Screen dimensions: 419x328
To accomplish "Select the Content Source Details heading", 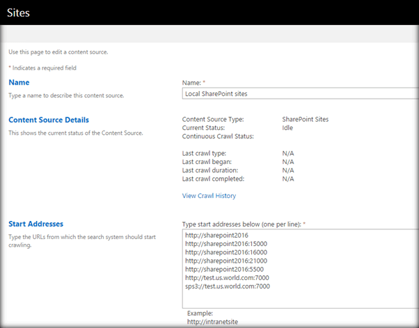I will 49,120.
